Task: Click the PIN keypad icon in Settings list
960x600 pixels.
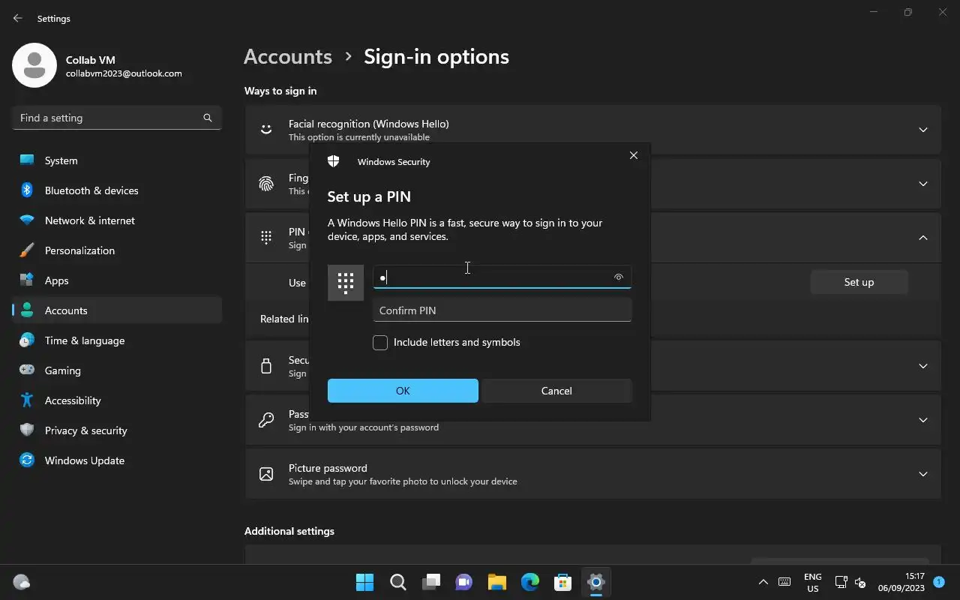Action: [x=266, y=238]
